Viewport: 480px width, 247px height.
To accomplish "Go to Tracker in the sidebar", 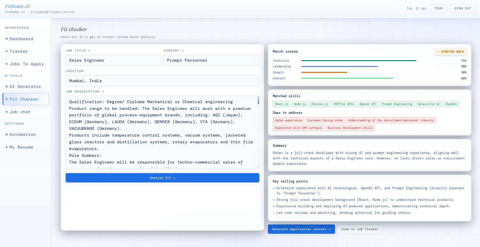I will pos(25,51).
